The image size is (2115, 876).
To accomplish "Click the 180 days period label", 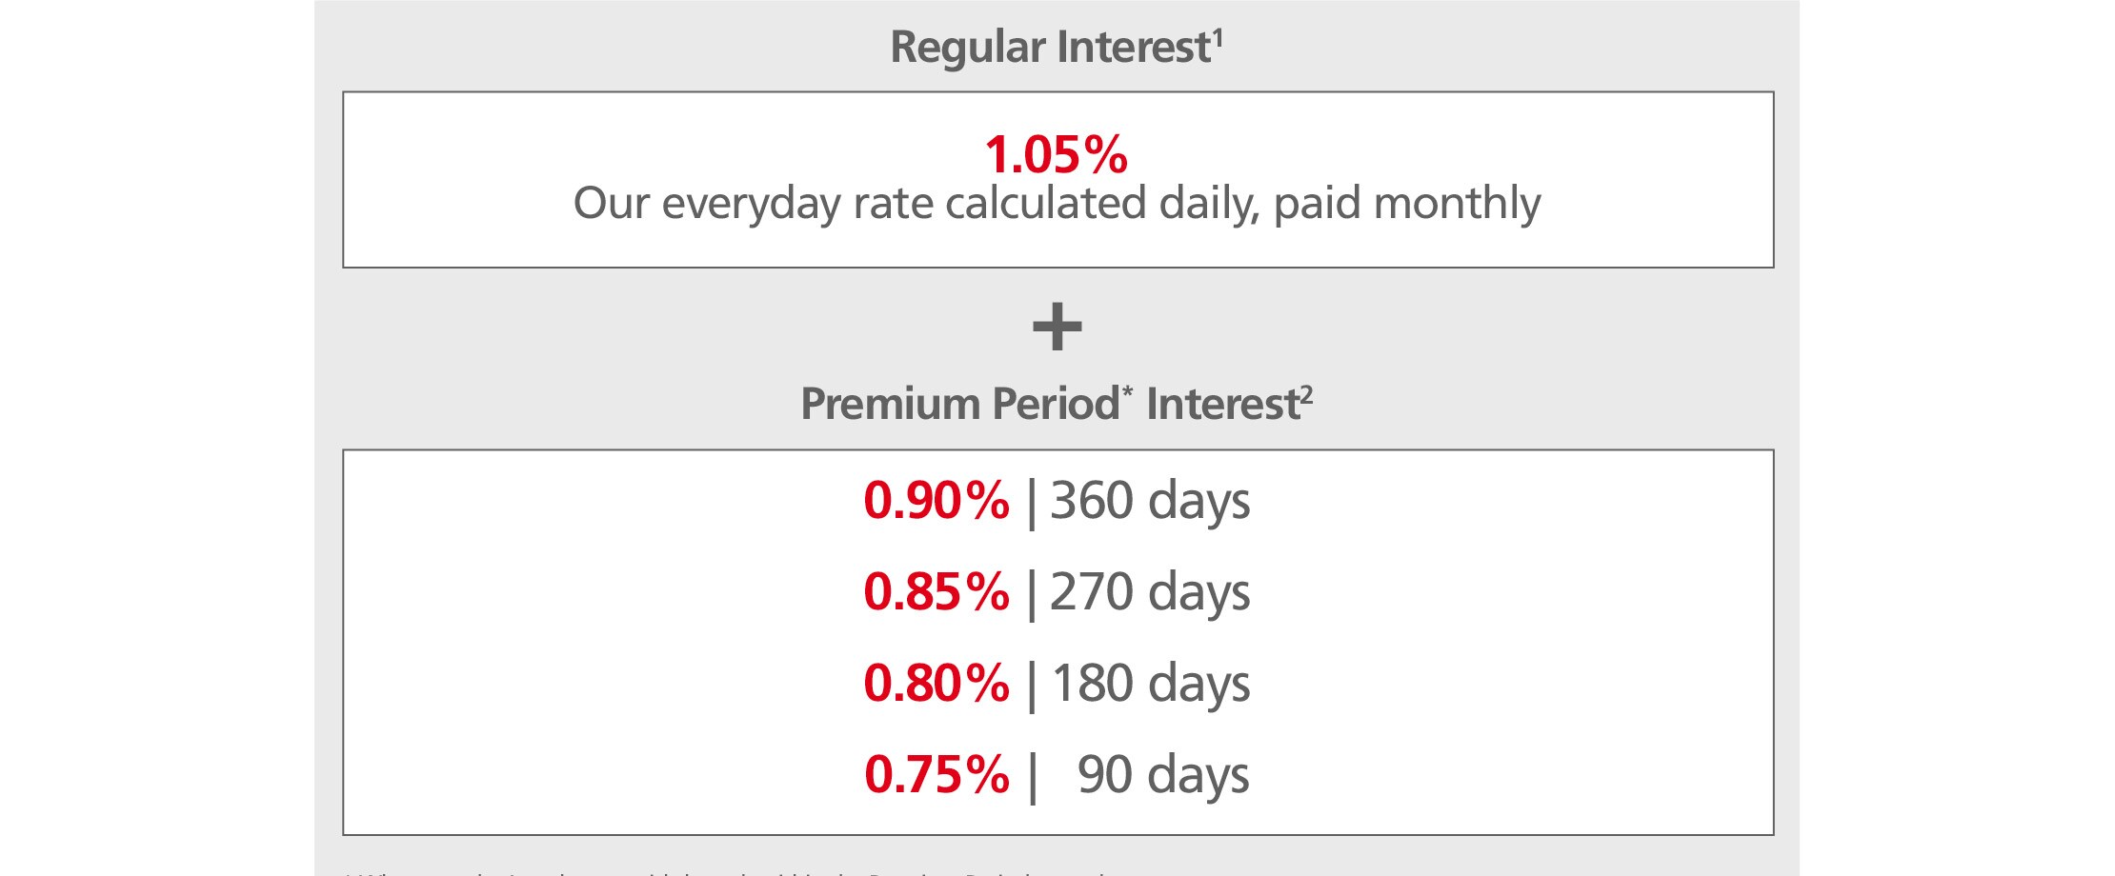I will (x=1150, y=685).
